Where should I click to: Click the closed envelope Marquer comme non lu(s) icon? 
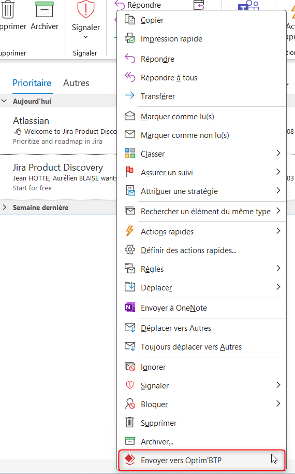coord(130,134)
